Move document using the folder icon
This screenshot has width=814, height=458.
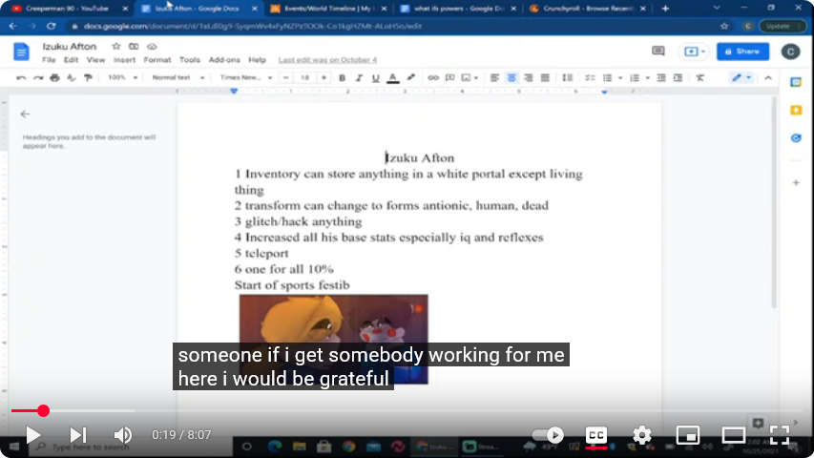click(x=134, y=46)
